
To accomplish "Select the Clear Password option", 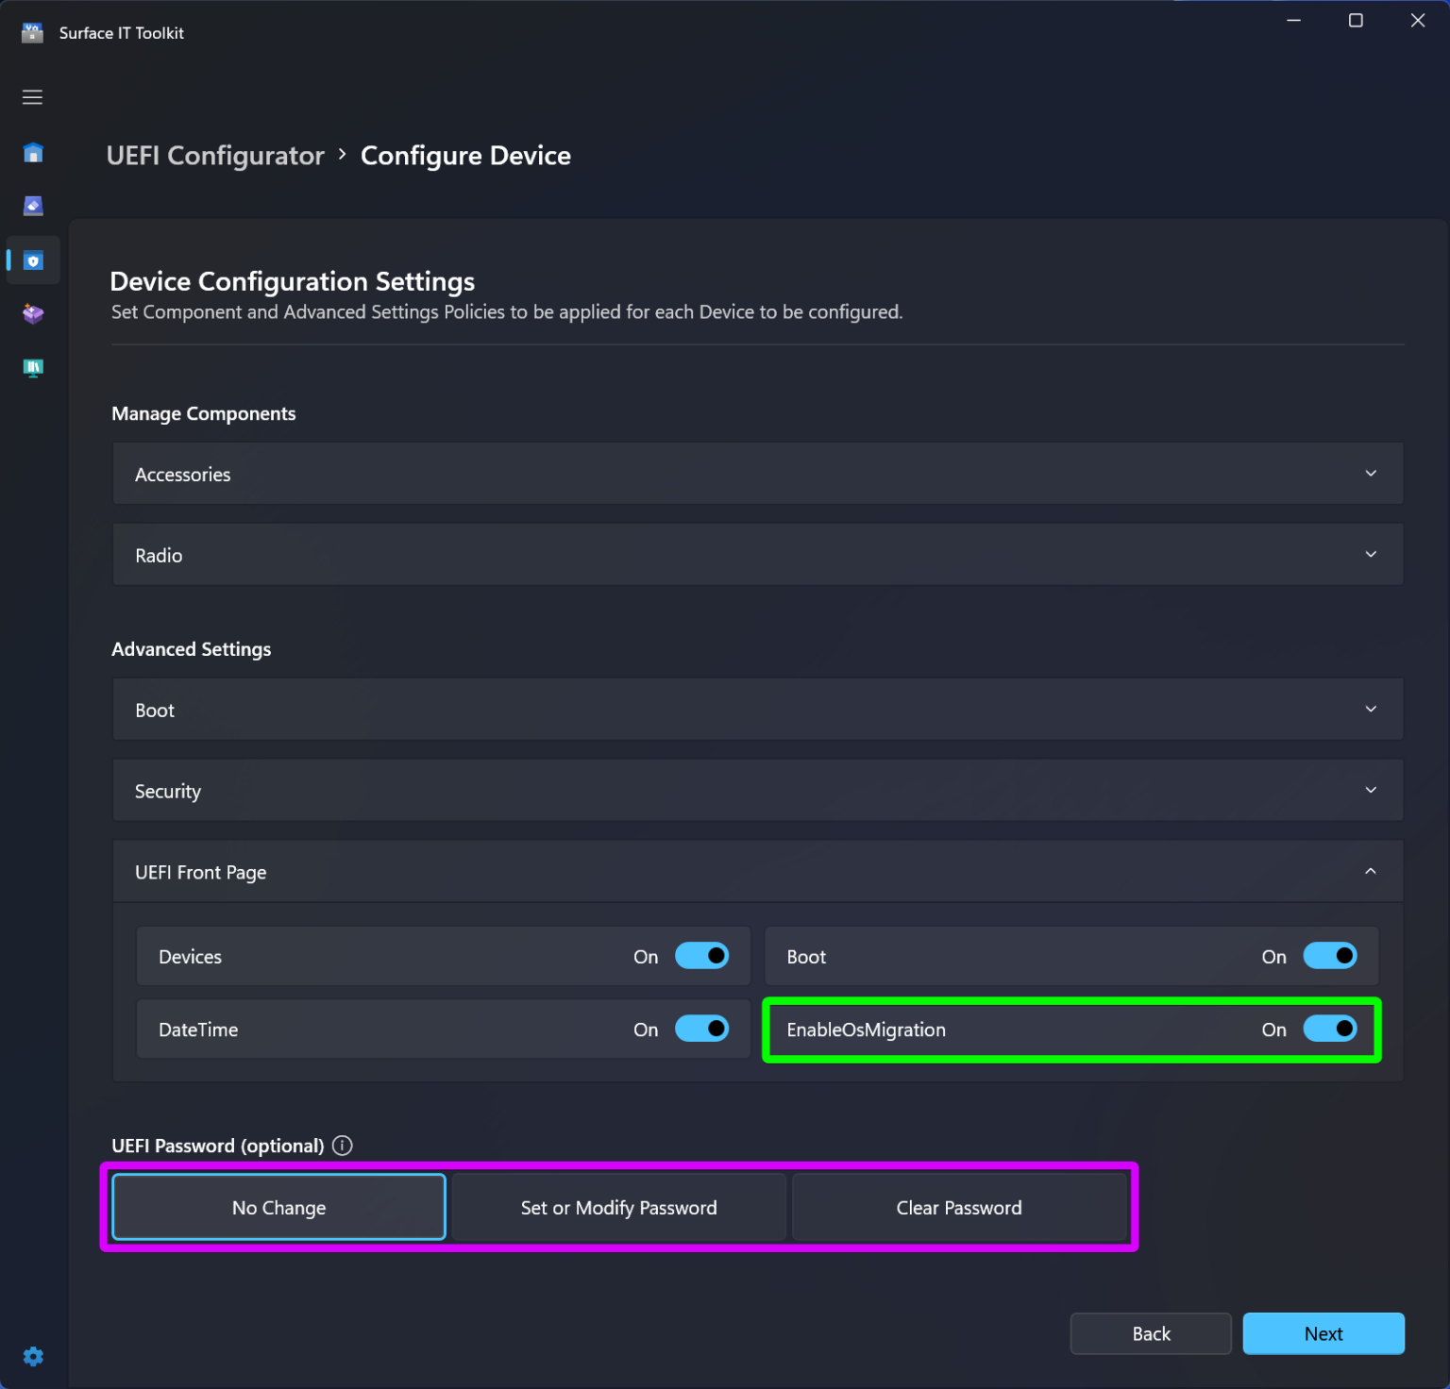I will pos(959,1207).
